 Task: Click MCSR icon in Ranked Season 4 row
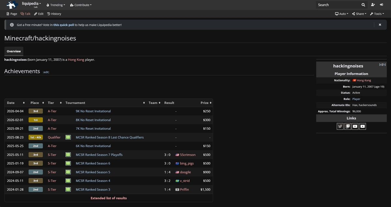[x=68, y=181]
